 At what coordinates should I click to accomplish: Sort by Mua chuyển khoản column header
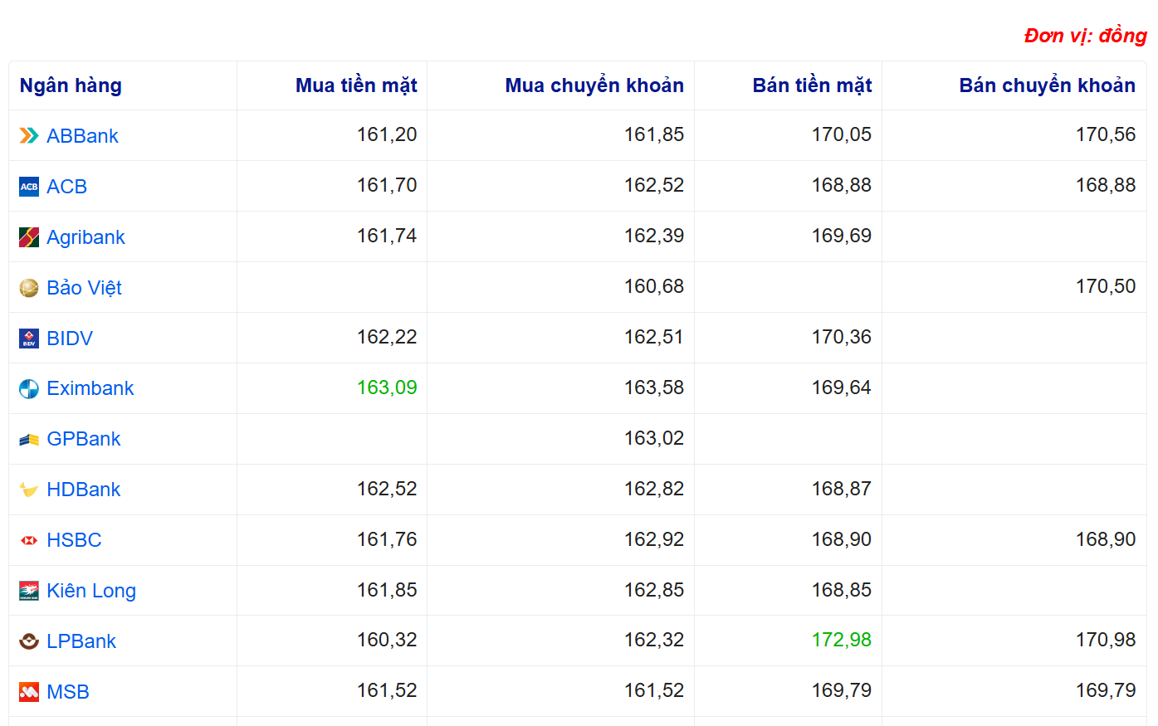pyautogui.click(x=594, y=85)
